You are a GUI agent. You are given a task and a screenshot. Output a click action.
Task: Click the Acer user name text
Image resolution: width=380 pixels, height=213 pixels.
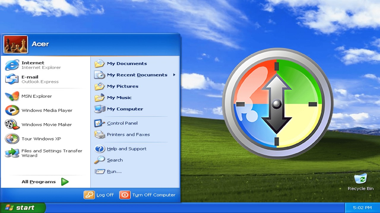click(40, 44)
